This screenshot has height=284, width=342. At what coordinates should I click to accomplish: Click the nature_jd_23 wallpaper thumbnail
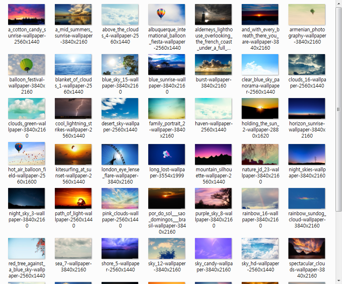coord(260,154)
